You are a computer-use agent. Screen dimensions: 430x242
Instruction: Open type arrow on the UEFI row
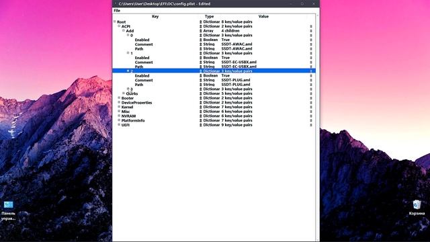pos(201,125)
